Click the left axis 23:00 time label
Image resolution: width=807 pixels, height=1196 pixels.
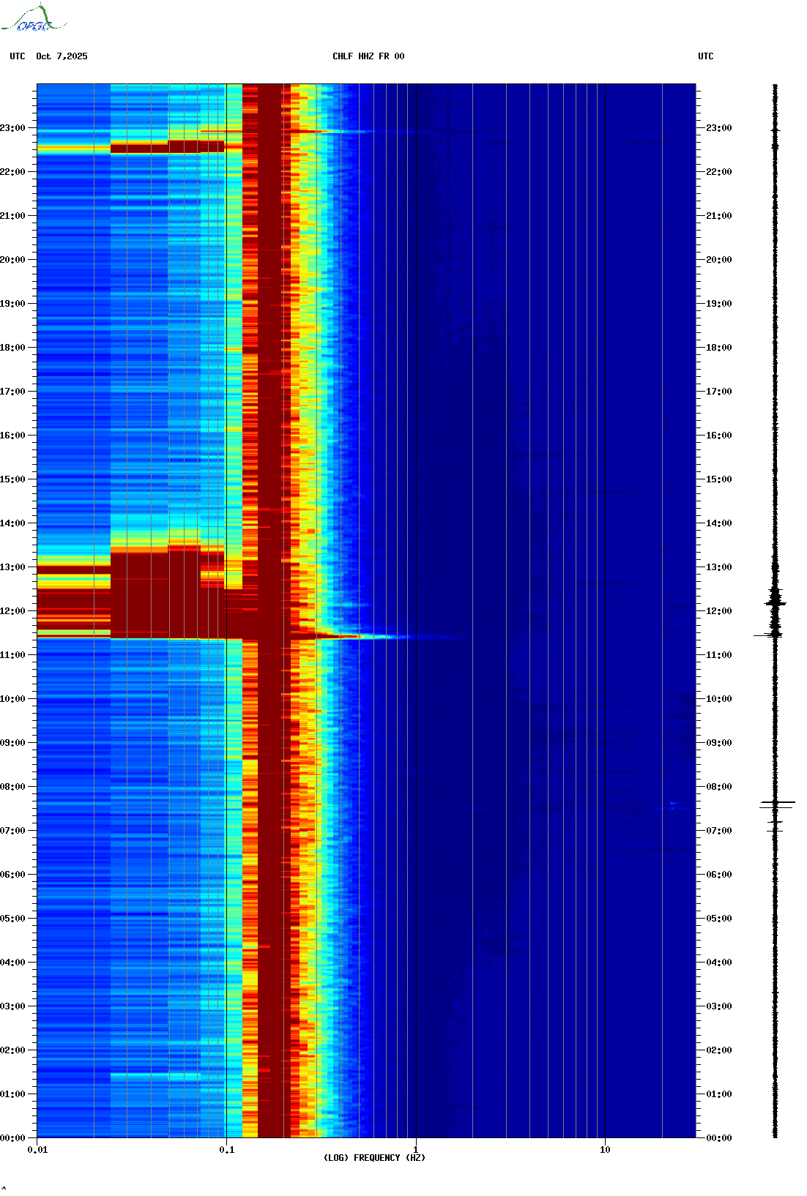[12, 128]
